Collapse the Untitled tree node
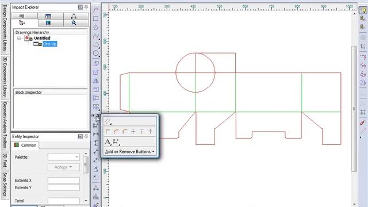The image size is (368, 207). [19, 38]
